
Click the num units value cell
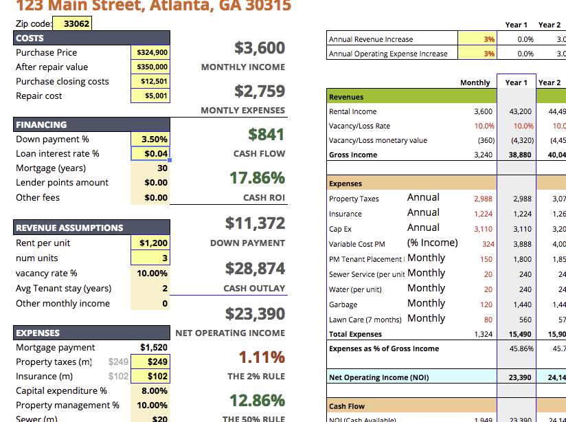[x=150, y=258]
